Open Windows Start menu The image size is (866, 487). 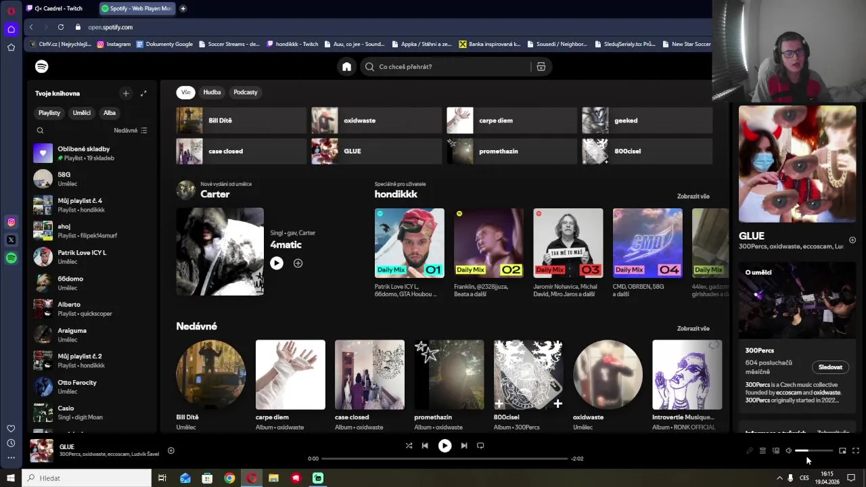10,478
